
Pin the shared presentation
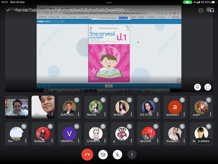[x=198, y=87]
